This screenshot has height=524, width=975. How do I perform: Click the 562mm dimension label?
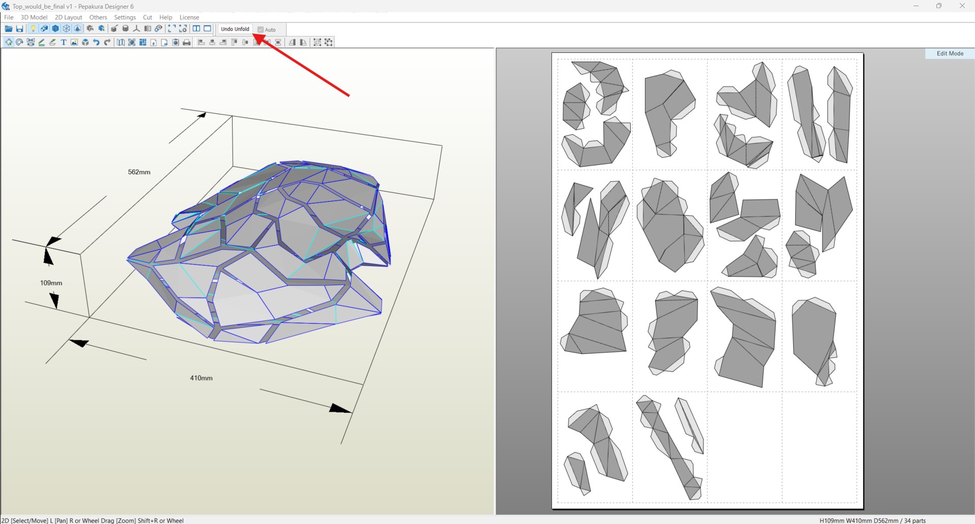tap(139, 172)
